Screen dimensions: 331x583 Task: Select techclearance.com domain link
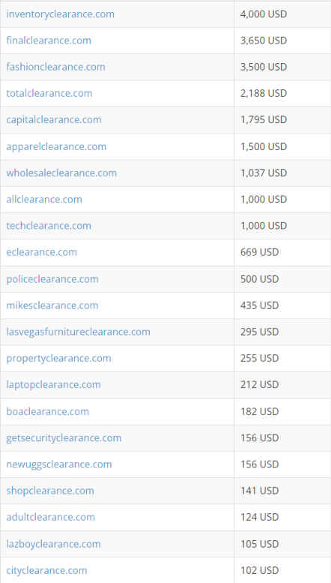point(49,226)
